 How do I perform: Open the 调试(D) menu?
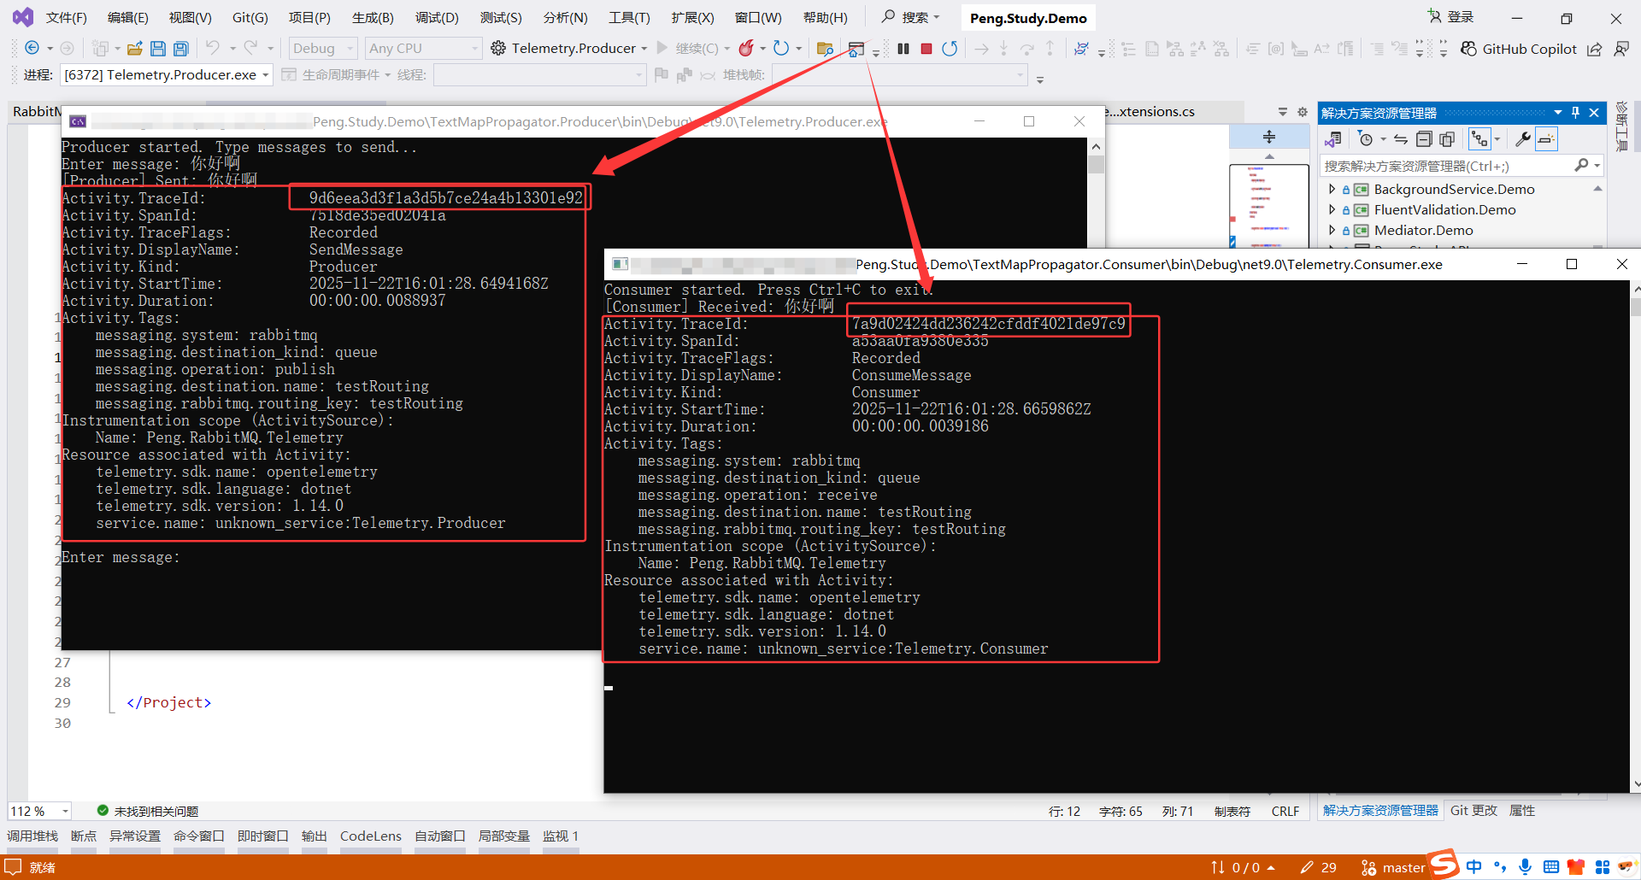437,17
